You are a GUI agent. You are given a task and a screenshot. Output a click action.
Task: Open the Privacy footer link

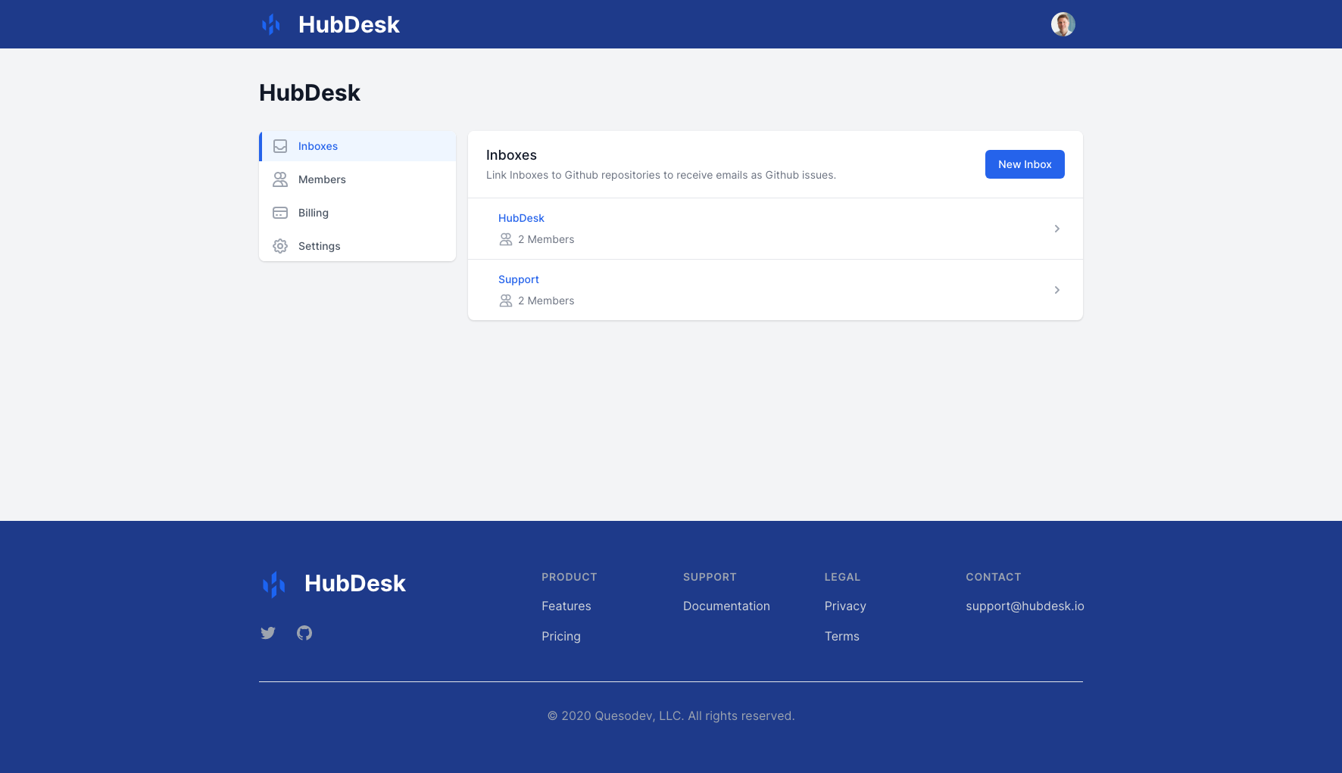pos(845,606)
